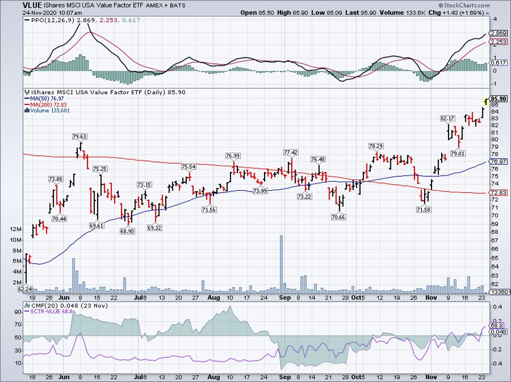This screenshot has height=382, width=511.
Task: Click the 68.90 price label
Action: [127, 231]
